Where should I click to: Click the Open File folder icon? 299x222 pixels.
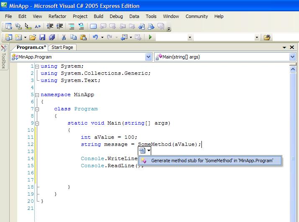tap(33, 37)
